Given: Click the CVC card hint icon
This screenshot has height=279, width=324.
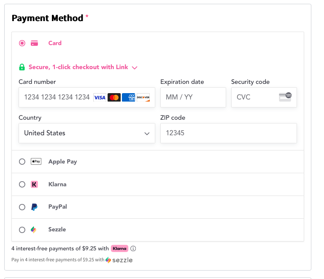Looking at the screenshot, I should [285, 97].
